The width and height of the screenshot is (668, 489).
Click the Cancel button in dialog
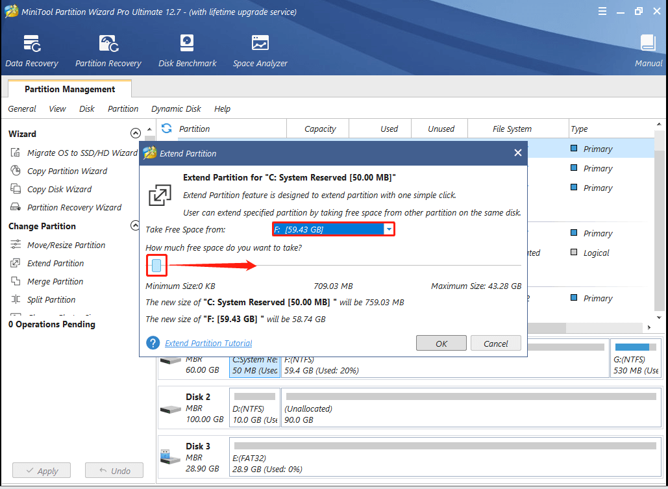click(x=495, y=343)
